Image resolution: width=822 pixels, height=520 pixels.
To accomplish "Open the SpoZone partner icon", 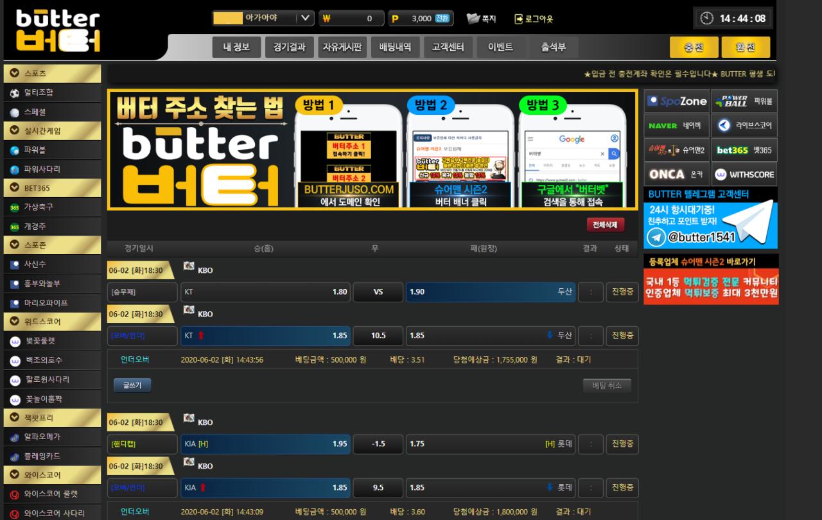I will (x=677, y=101).
